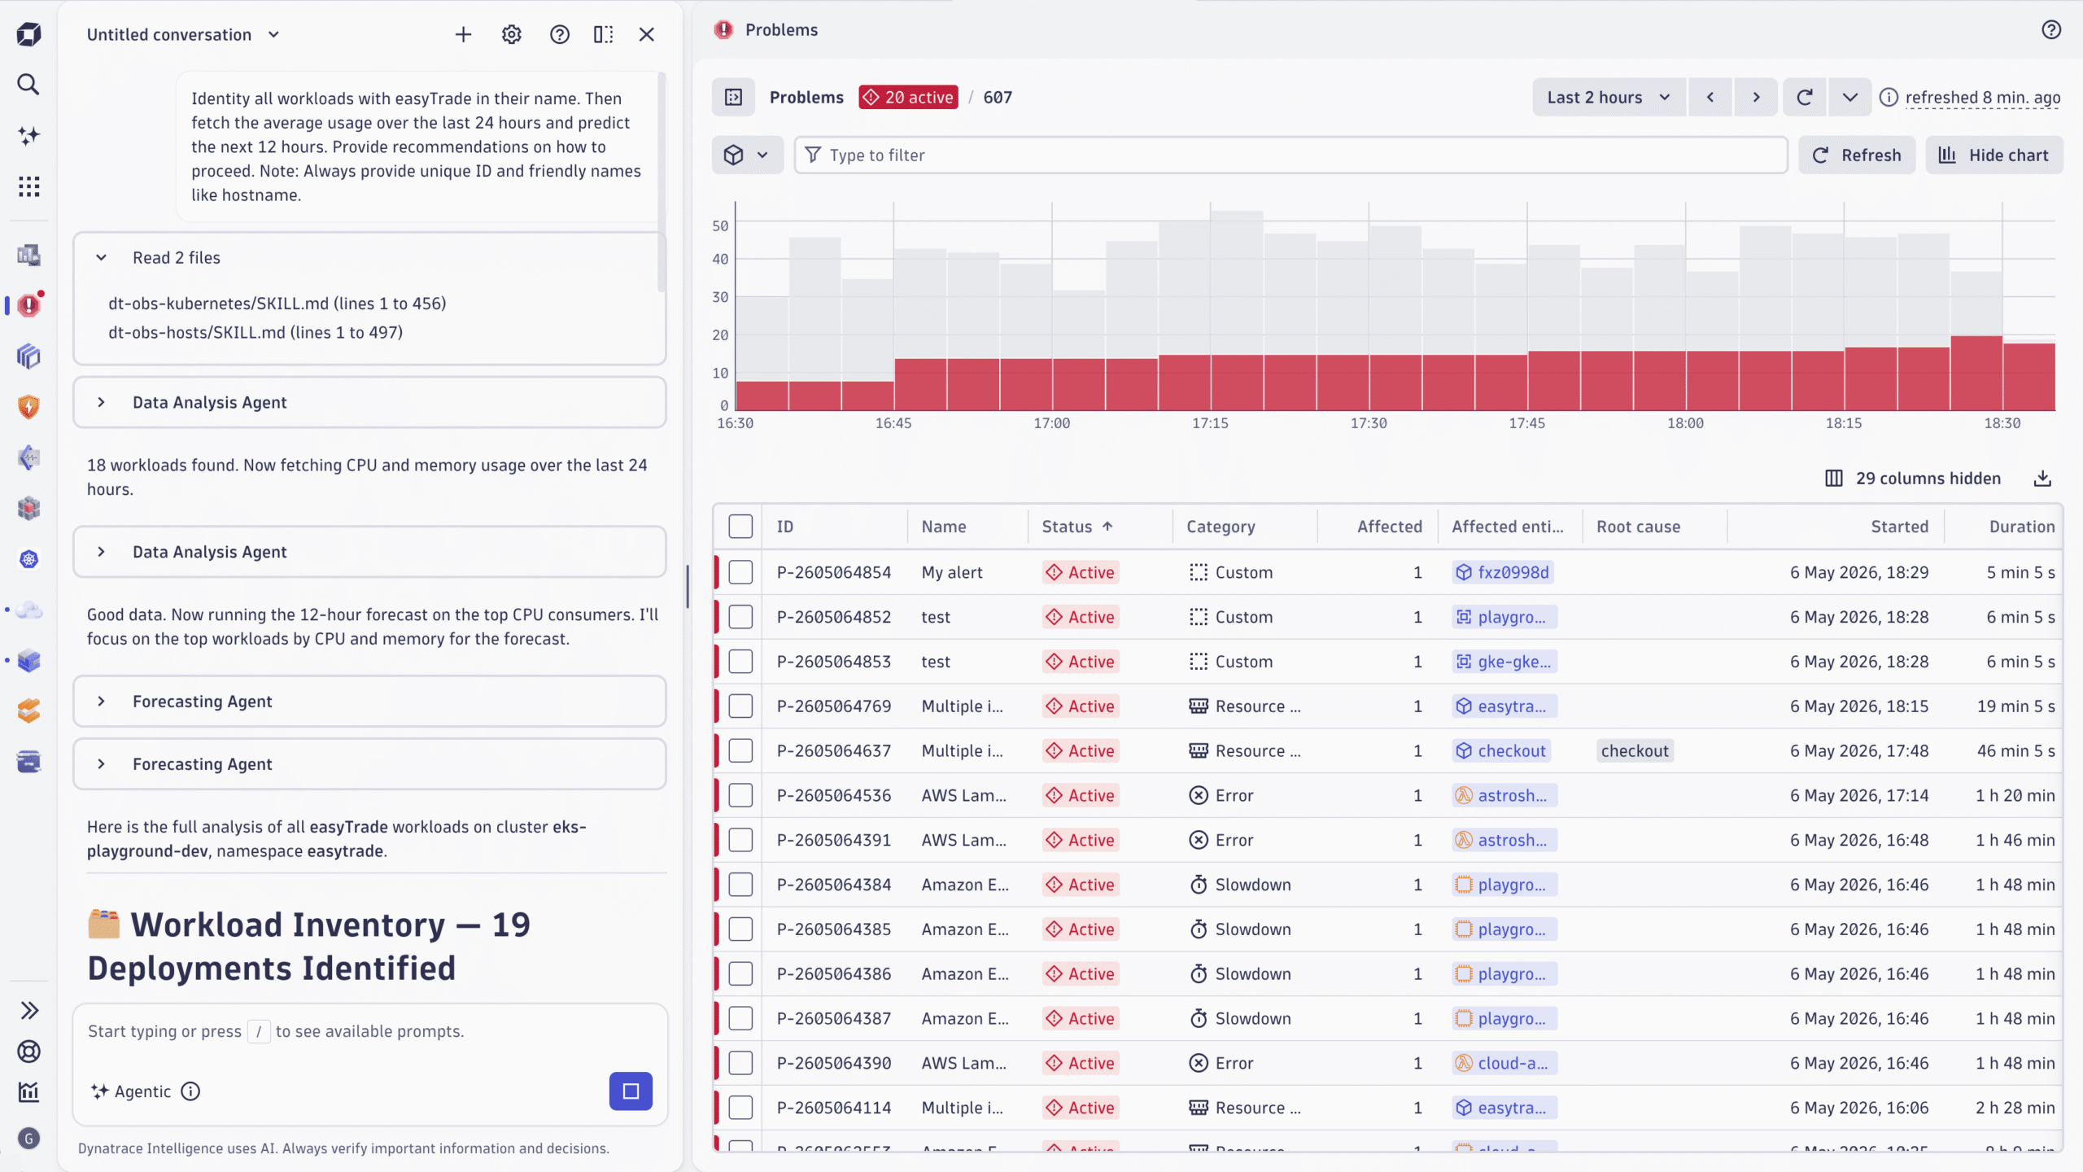Image resolution: width=2083 pixels, height=1172 pixels.
Task: Open the Untitled conversation dropdown
Action: (x=184, y=34)
